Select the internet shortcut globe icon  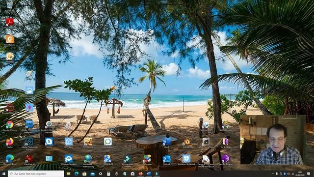click(x=88, y=160)
